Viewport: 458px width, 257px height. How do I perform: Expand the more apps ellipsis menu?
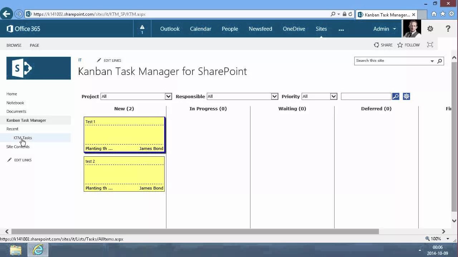click(341, 29)
